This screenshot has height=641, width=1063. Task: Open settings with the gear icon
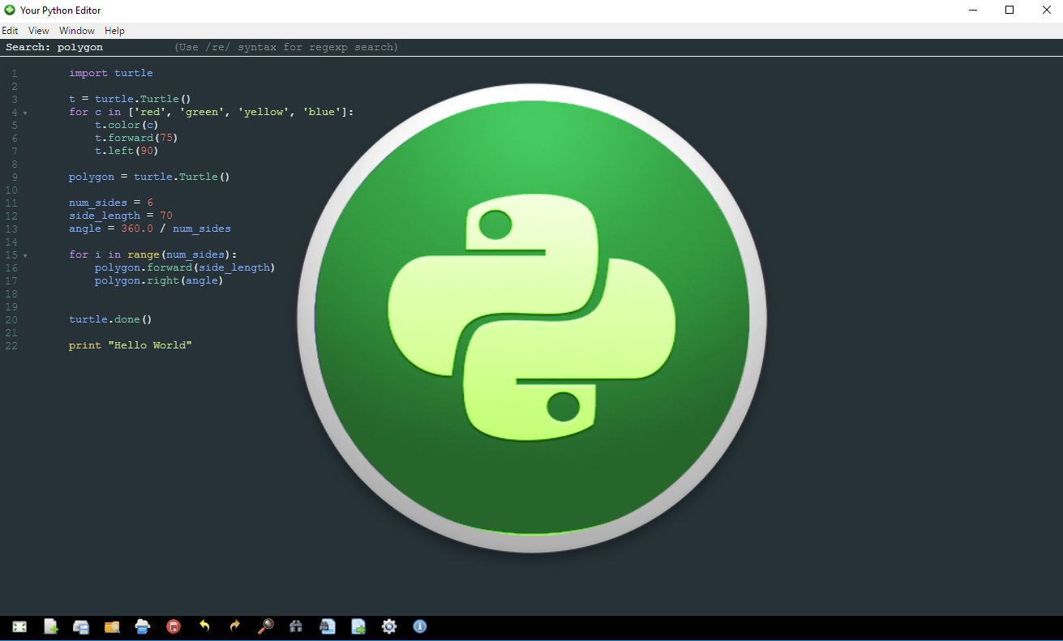[389, 626]
